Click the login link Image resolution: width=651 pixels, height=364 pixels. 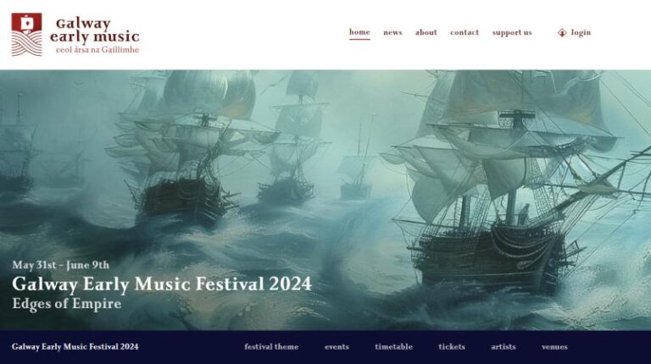581,32
